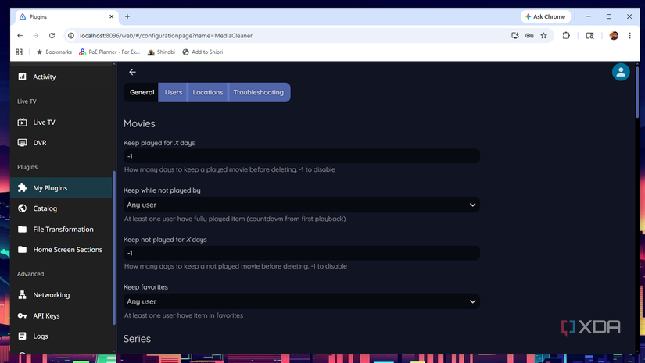Click Ask Chrome button
645x363 pixels.
(x=546, y=16)
